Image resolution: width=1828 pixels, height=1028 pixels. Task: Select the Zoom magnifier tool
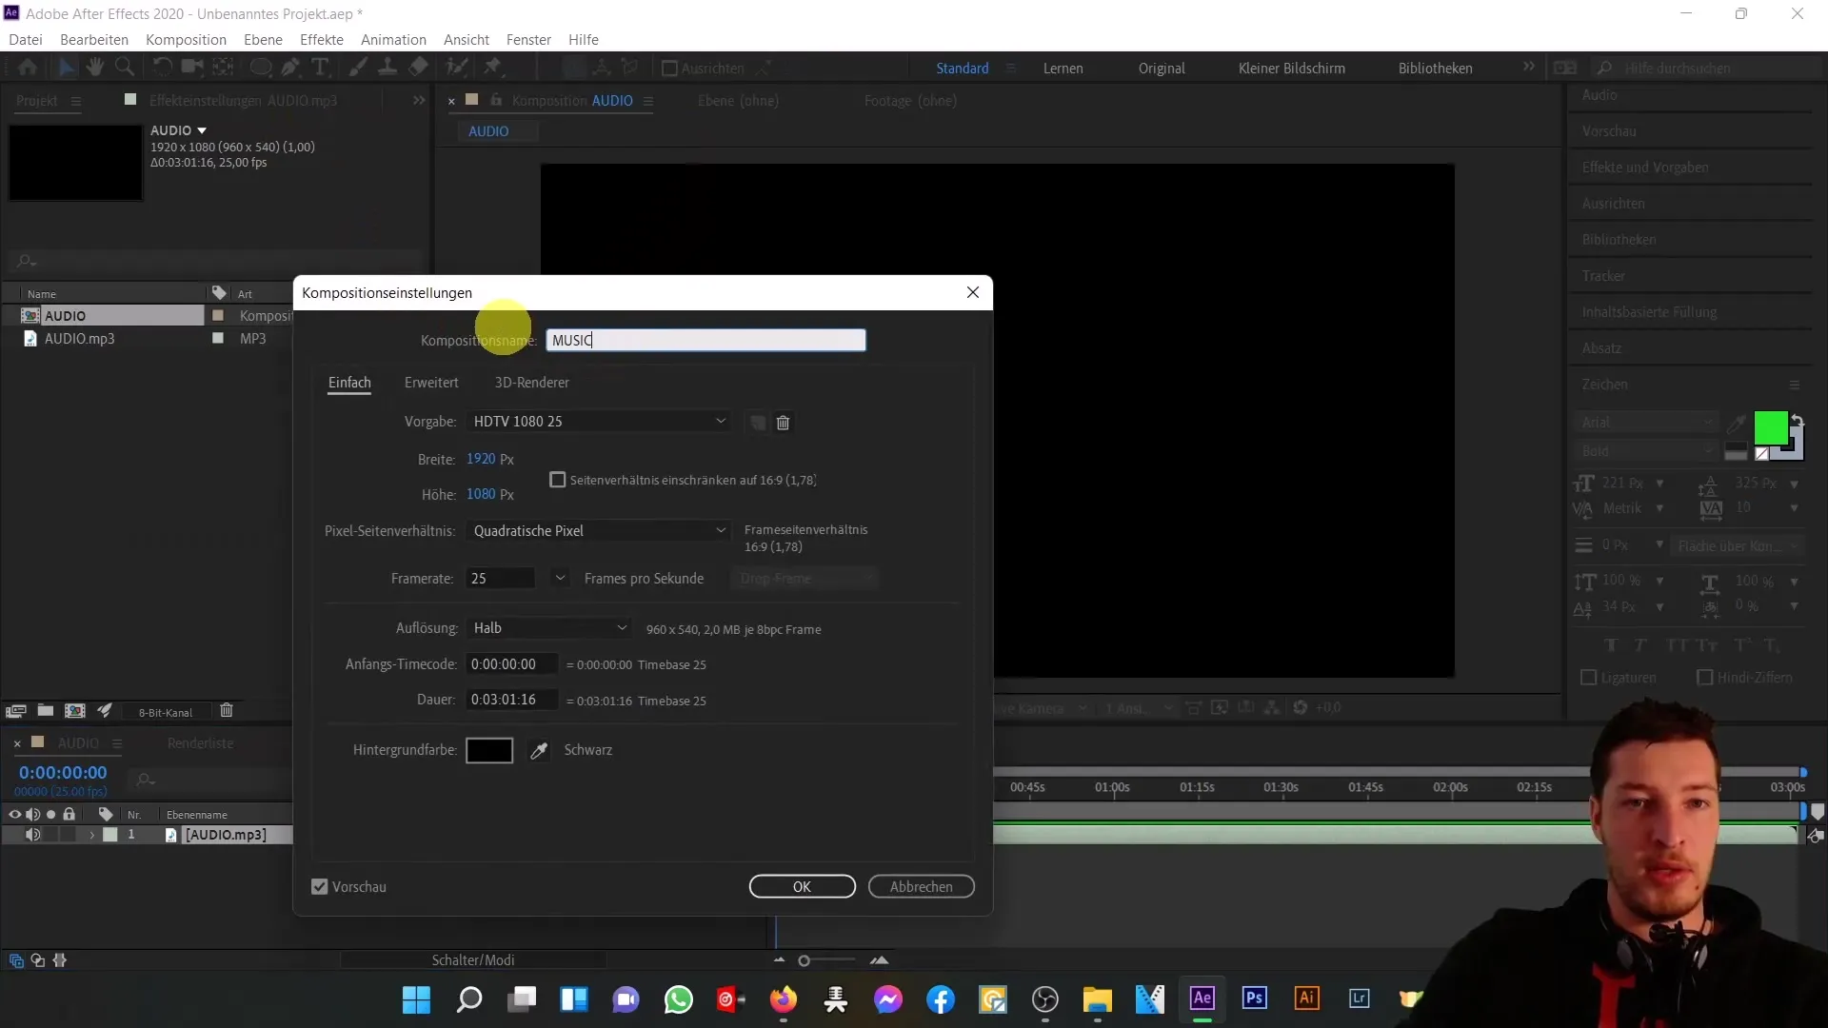pos(124,68)
